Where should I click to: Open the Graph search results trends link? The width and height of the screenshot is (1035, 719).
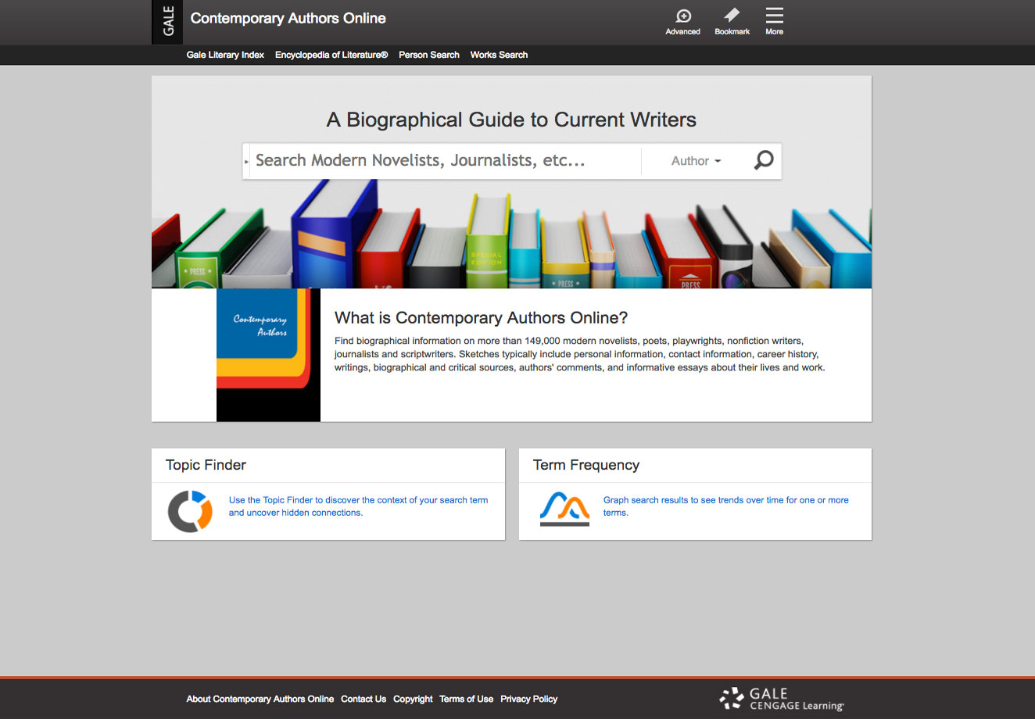(x=725, y=506)
